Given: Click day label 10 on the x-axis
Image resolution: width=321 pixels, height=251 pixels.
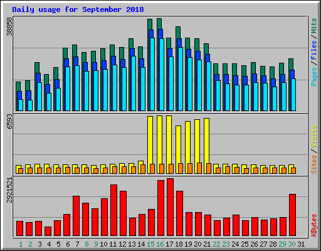Looking at the screenshot, I should tap(103, 244).
